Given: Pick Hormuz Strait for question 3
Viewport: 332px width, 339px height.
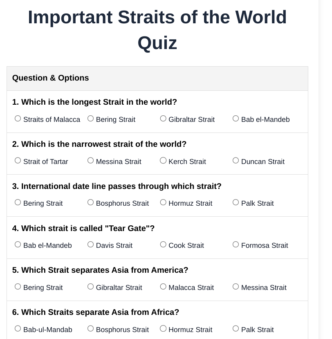Looking at the screenshot, I should pos(163,202).
